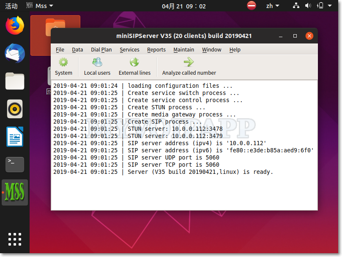Click the battery status icon
342x257 pixels.
pos(320,5)
